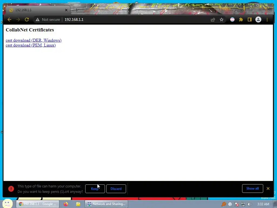Select the 192.168.1.1 browser tab

[38, 10]
